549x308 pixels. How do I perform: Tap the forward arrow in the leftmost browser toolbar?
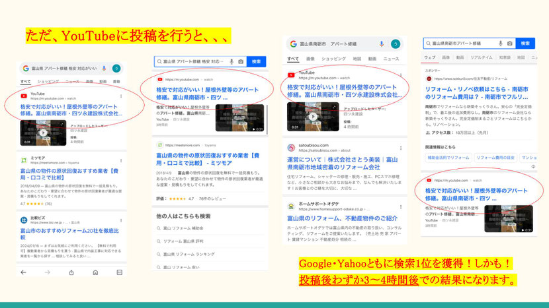point(47,272)
